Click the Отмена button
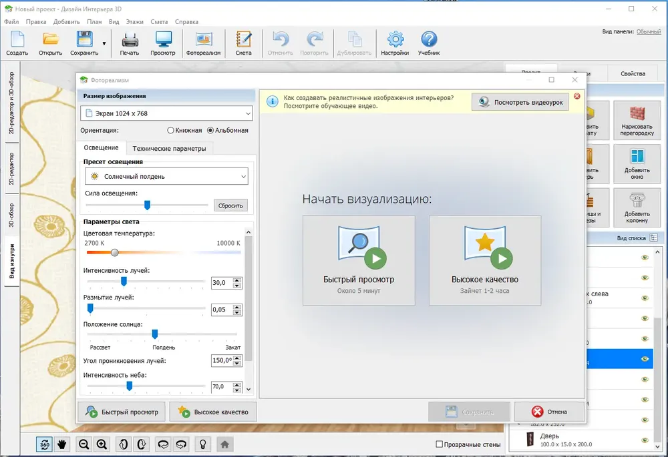 point(549,412)
